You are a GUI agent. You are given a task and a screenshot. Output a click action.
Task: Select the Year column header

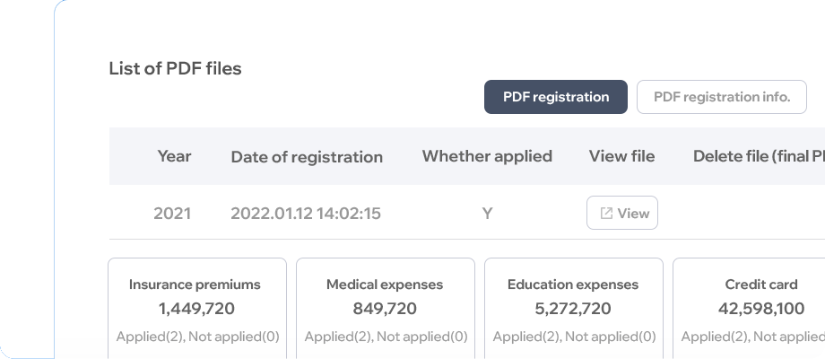pos(174,156)
